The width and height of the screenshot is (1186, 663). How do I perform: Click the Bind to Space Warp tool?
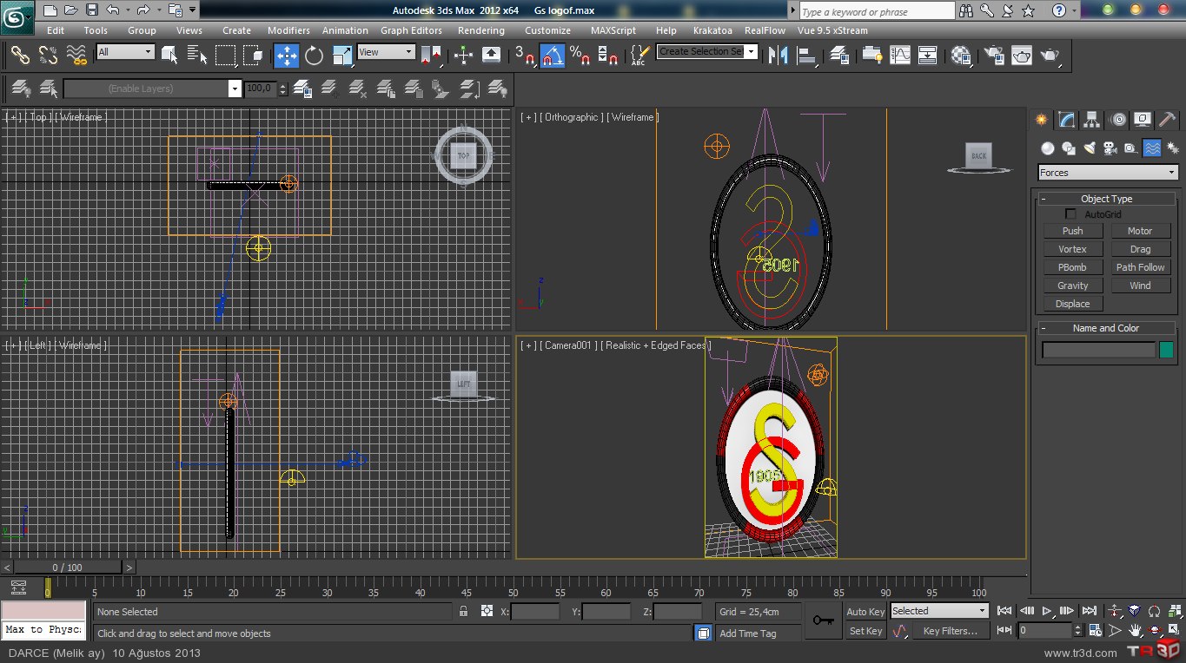[x=77, y=56]
